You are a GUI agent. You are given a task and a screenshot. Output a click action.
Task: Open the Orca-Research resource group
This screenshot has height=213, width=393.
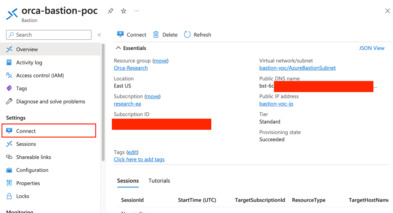131,68
